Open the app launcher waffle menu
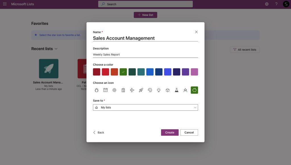The image size is (291, 165). pyautogui.click(x=5, y=4)
